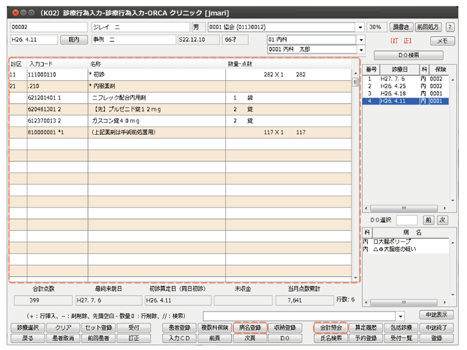Click the 頭書き button

coord(401,27)
